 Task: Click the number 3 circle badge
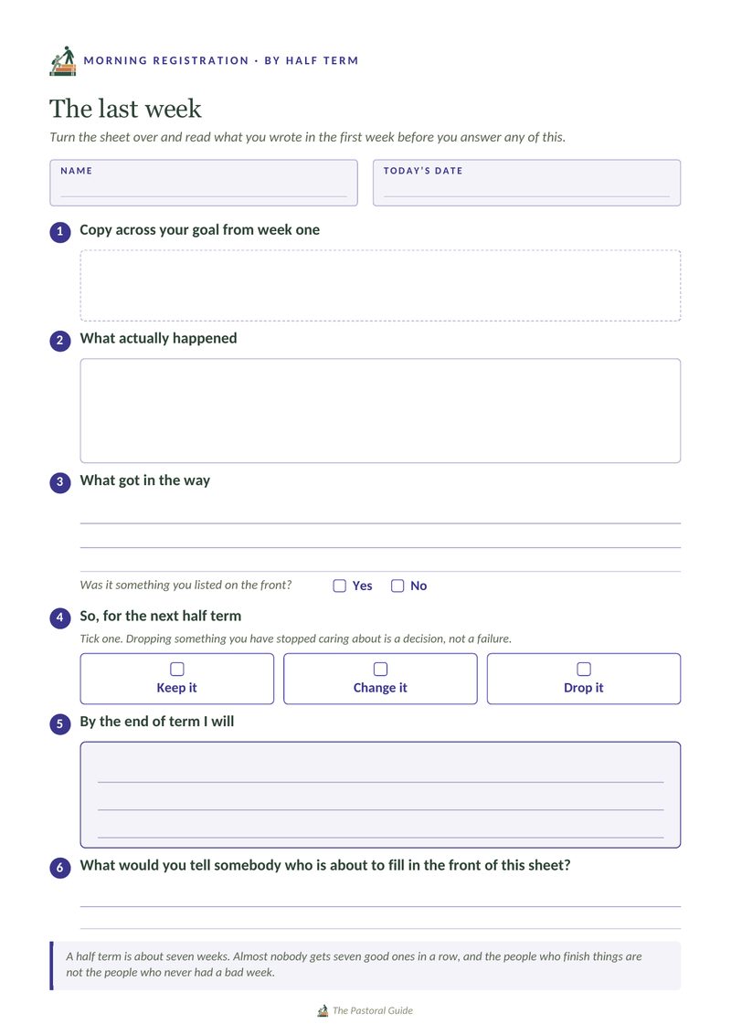tap(60, 482)
